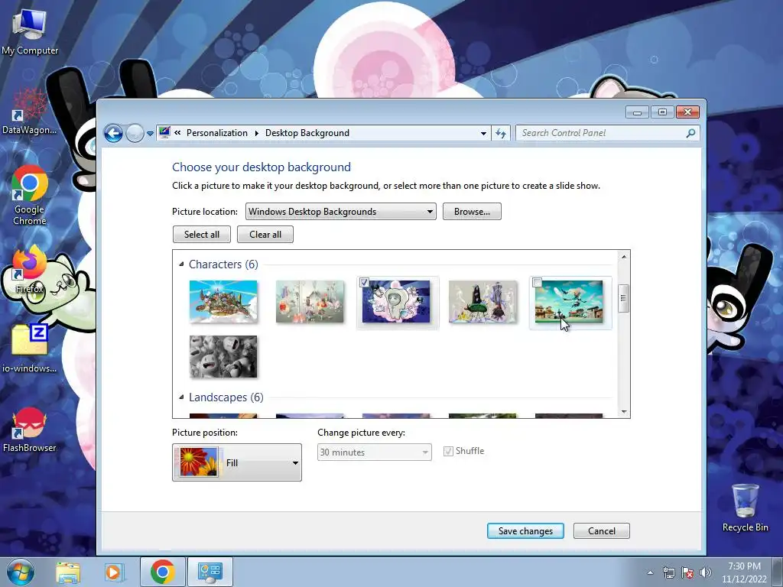
Task: Click the Browse... button
Action: point(472,212)
